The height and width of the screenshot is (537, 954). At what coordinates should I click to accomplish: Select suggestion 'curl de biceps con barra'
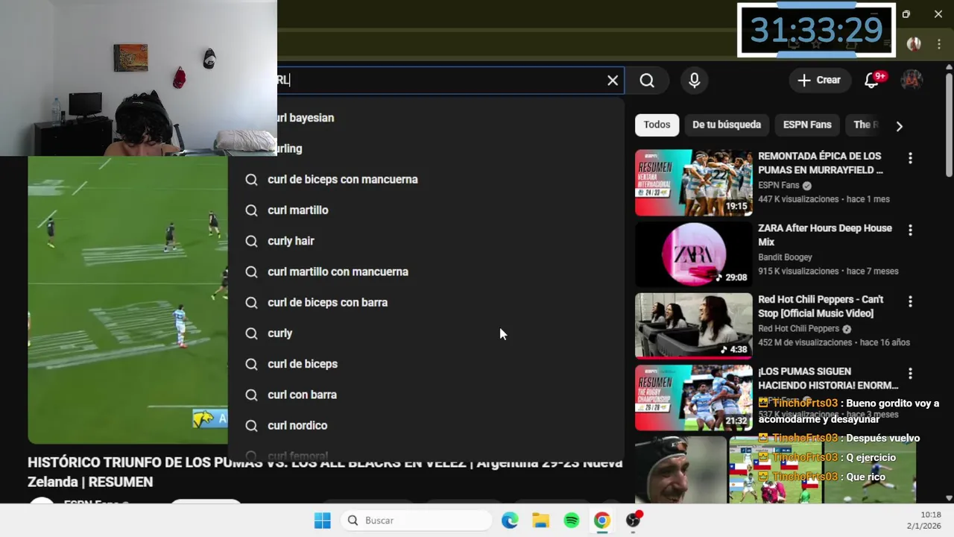click(x=425, y=303)
